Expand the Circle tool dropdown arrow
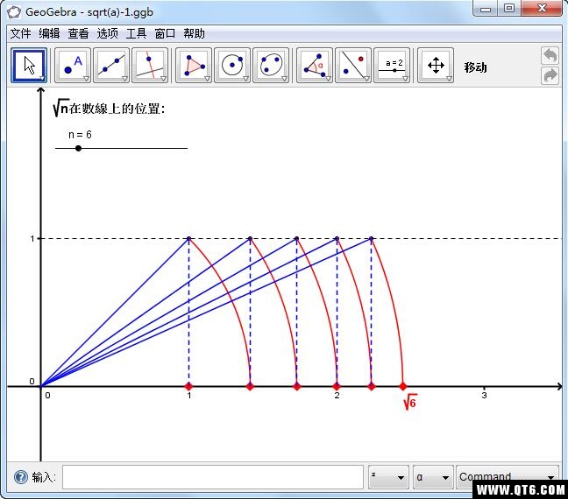Image resolution: width=568 pixels, height=499 pixels. pyautogui.click(x=245, y=79)
